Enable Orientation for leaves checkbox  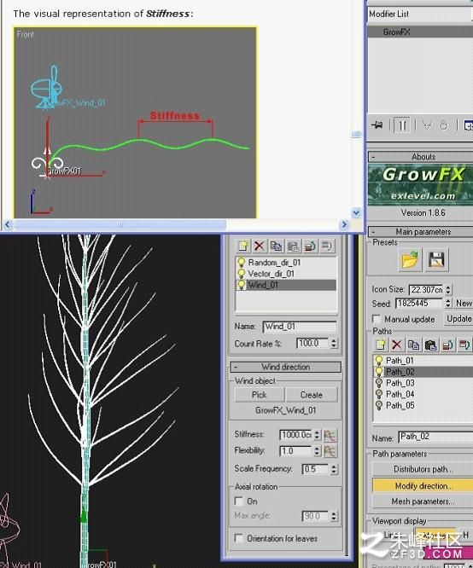tap(239, 538)
